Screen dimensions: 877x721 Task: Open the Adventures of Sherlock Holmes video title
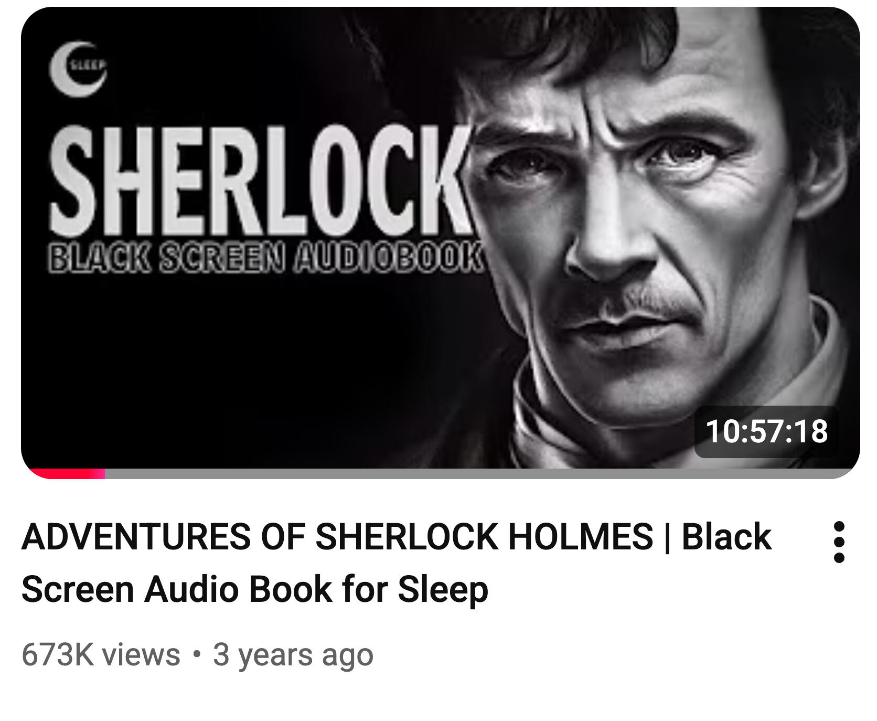coord(397,563)
